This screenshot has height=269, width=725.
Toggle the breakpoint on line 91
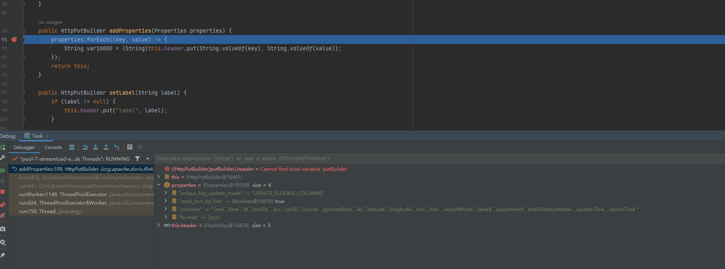[14, 39]
